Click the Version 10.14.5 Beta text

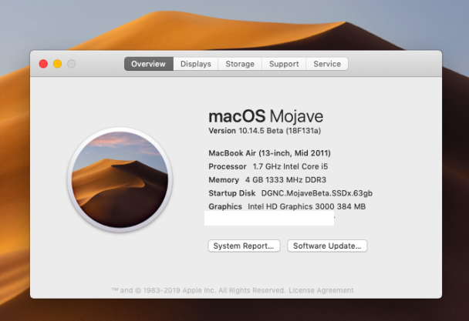tap(265, 131)
